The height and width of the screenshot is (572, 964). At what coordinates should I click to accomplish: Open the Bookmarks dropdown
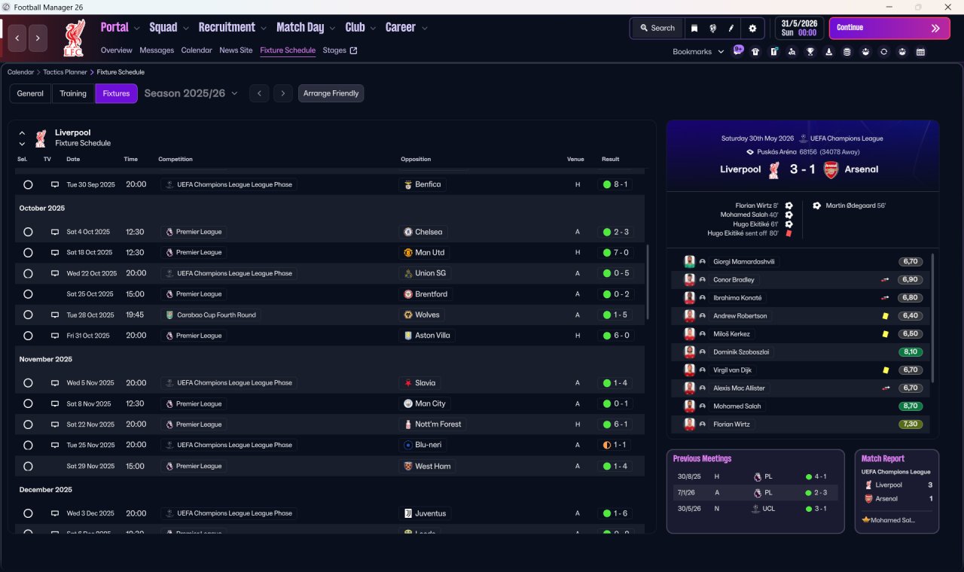[698, 52]
